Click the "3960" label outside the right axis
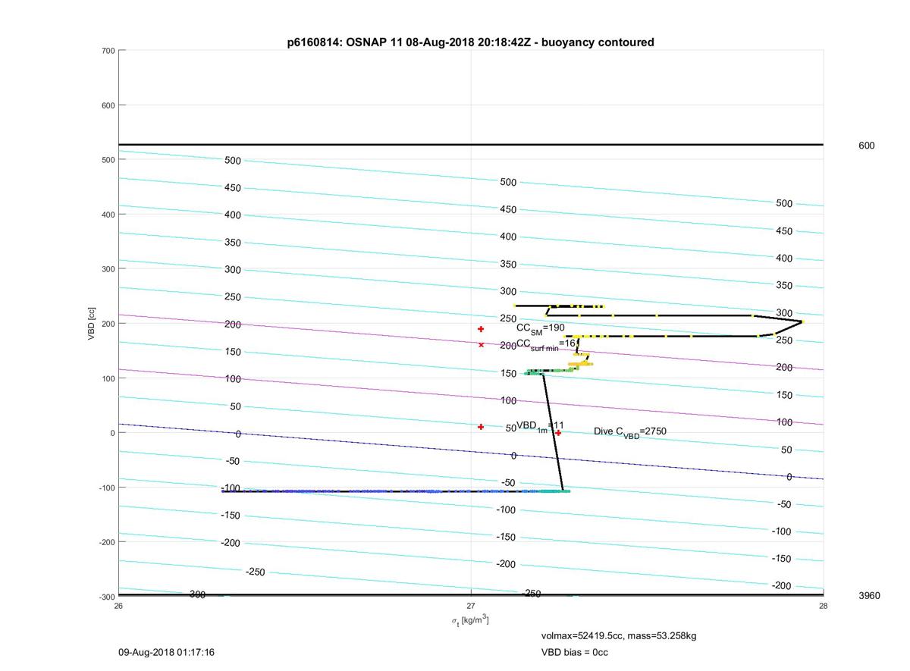910x671 pixels. [x=869, y=596]
